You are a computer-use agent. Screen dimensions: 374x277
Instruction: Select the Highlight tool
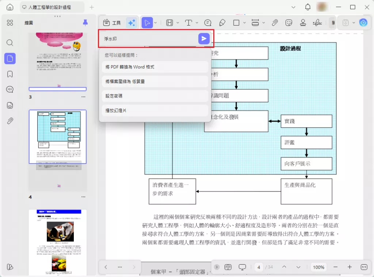(169, 23)
